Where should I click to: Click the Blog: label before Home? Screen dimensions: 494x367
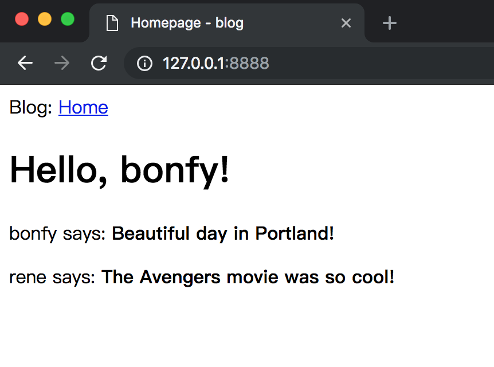32,107
